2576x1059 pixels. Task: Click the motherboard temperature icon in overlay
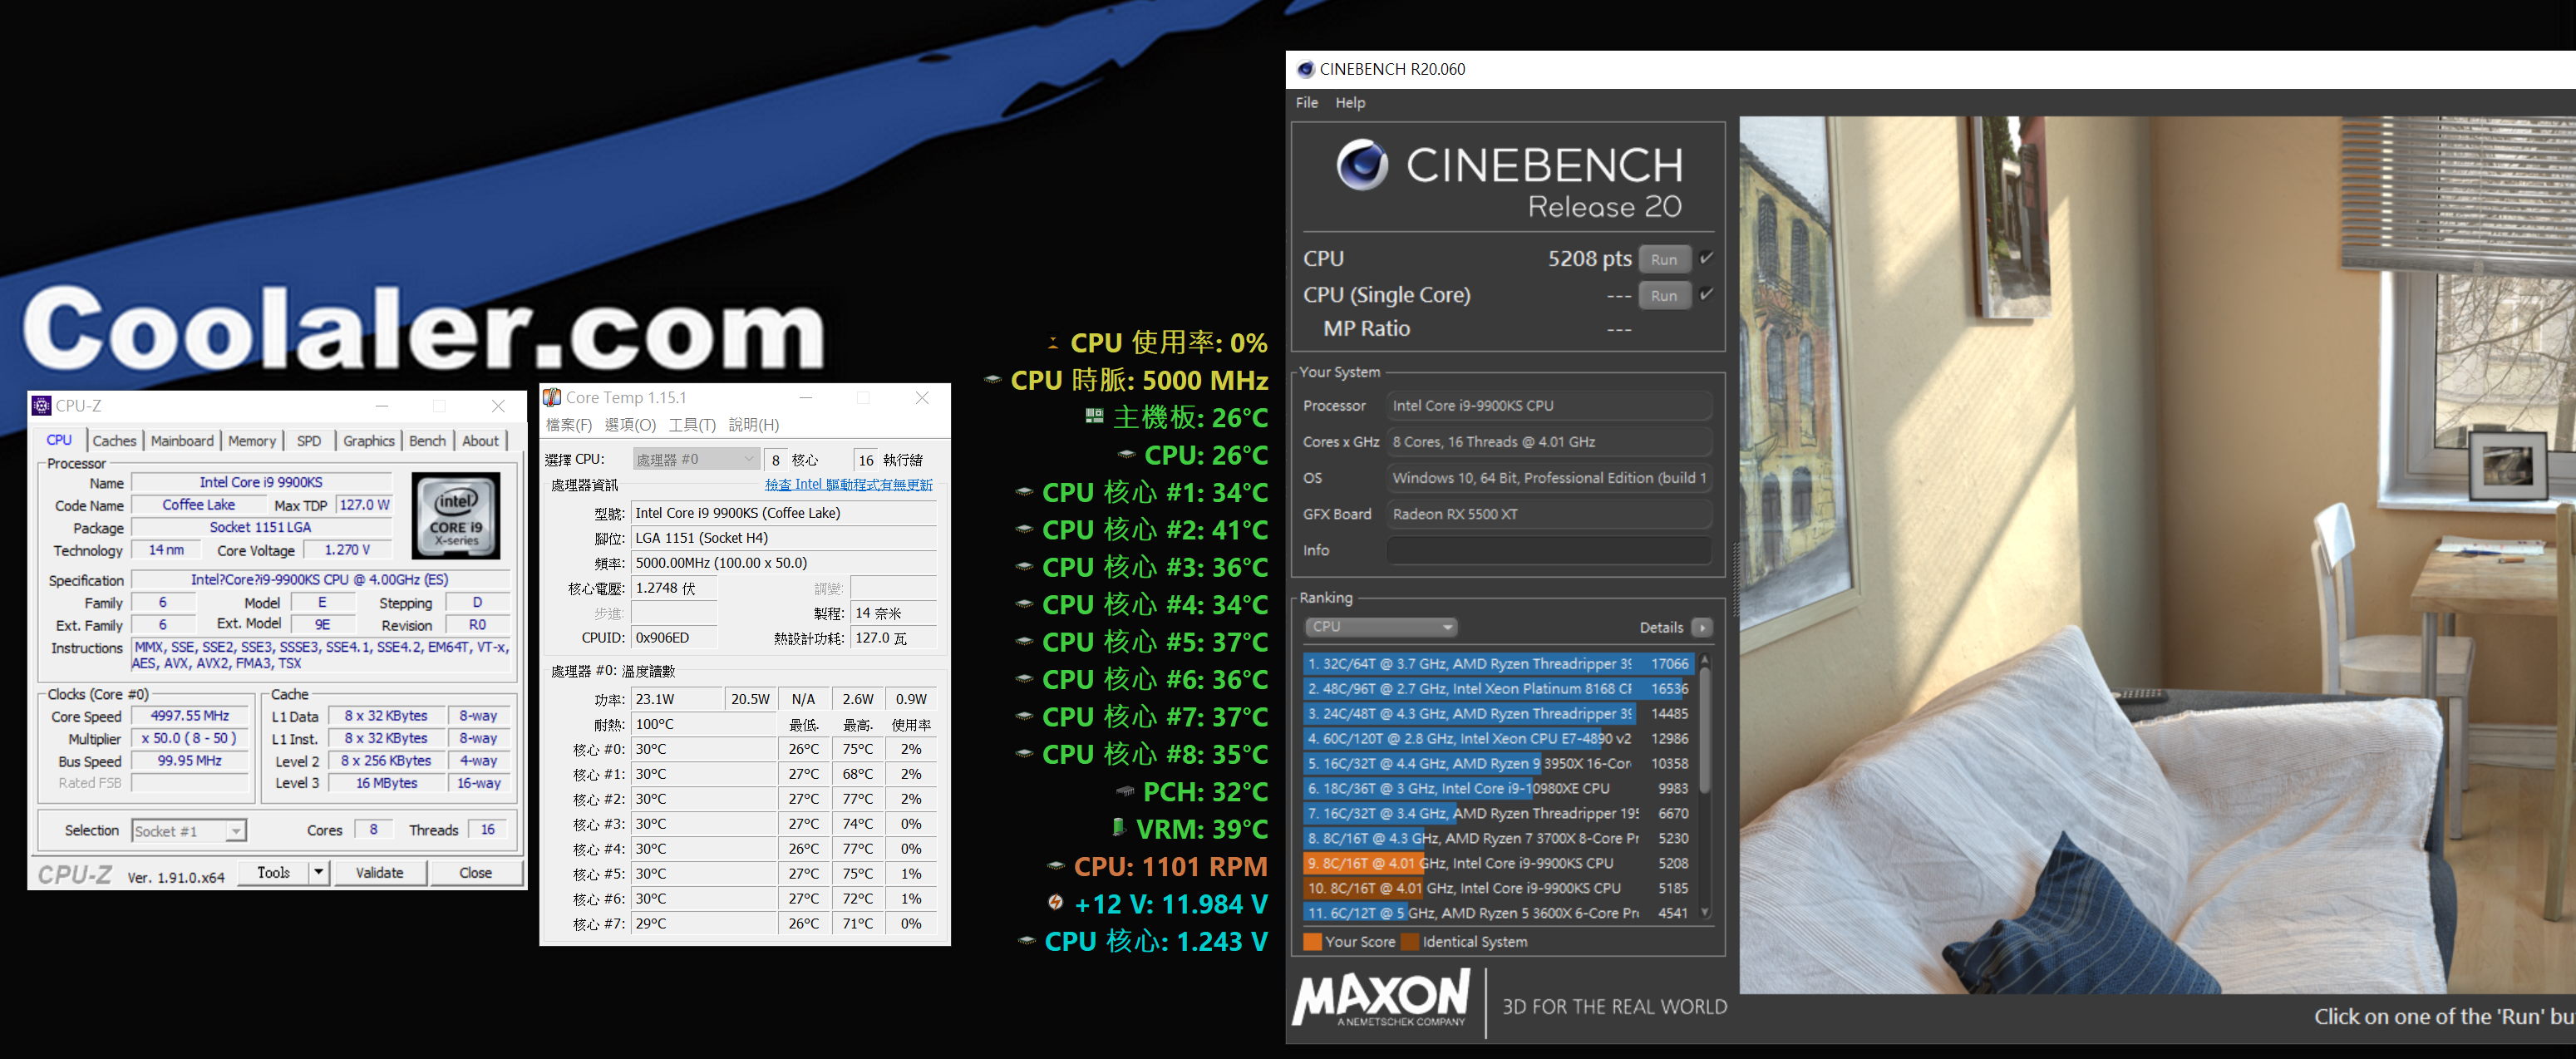pyautogui.click(x=1094, y=416)
